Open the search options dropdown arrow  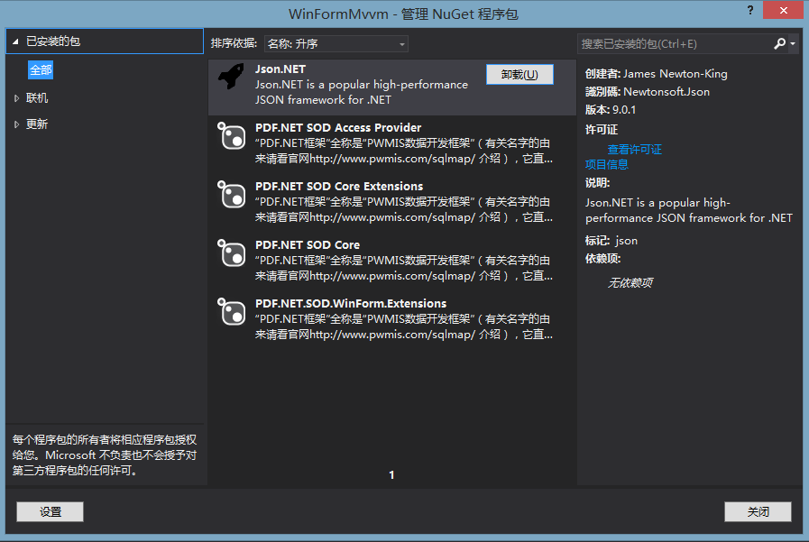point(793,44)
